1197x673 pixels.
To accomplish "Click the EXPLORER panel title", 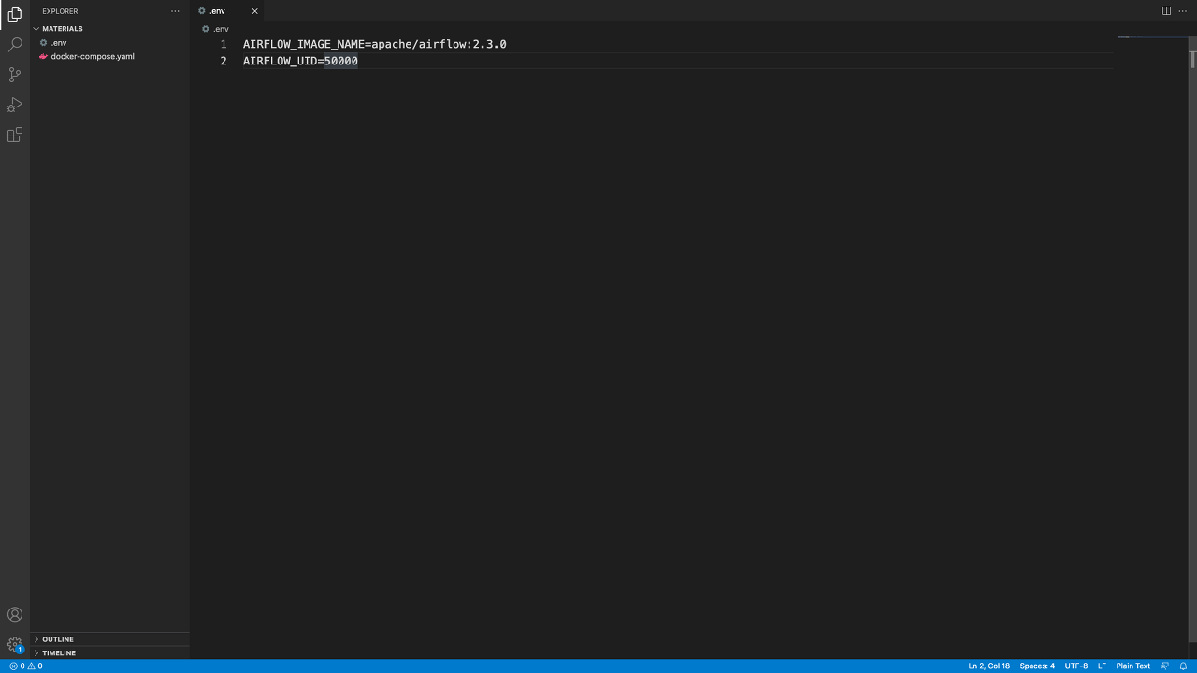I will [60, 11].
